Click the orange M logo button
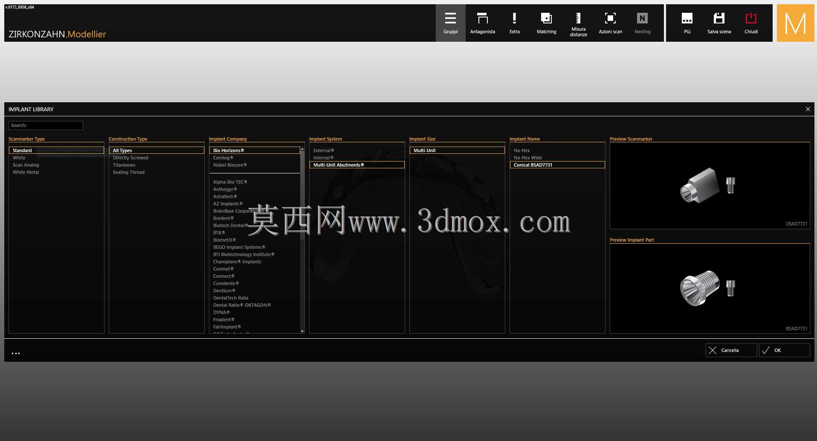Screen dimensions: 817x441 795,23
